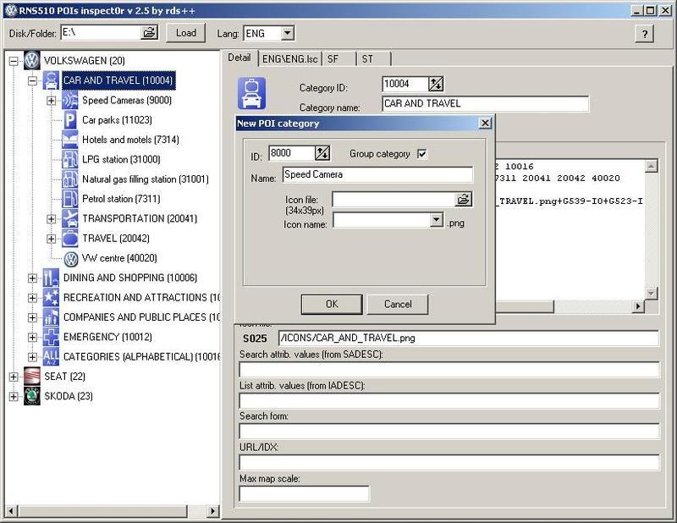Click the Search form input field
Image resolution: width=677 pixels, height=523 pixels.
[x=449, y=431]
